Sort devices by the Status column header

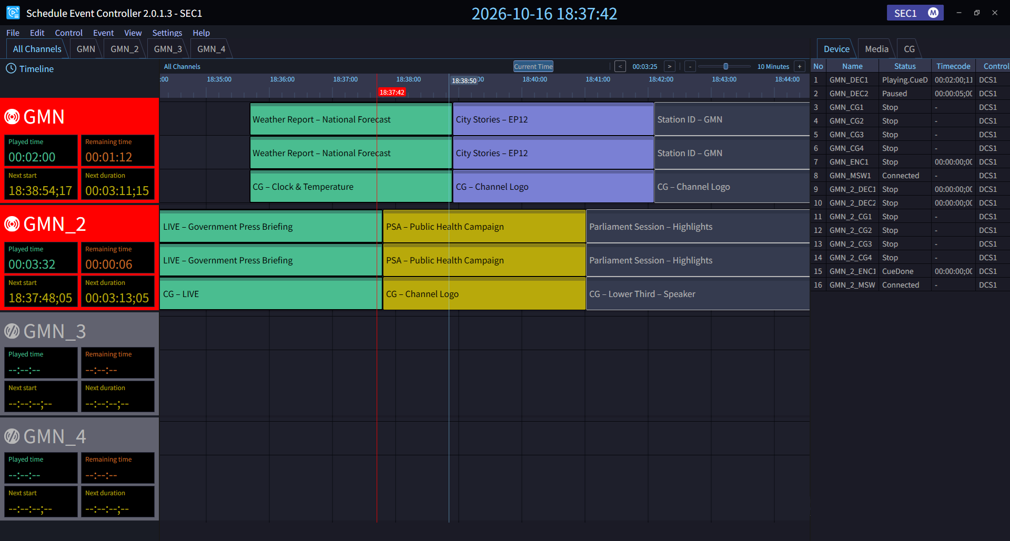coord(905,66)
